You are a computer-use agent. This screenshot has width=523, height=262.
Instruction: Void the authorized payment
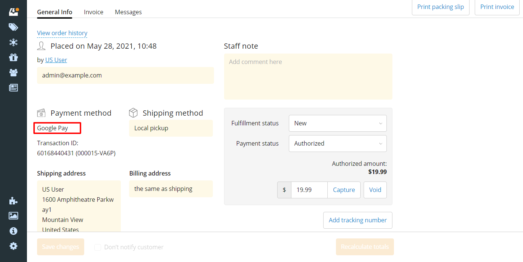(x=375, y=190)
